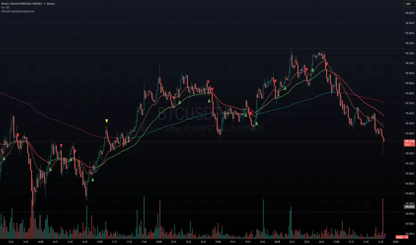This screenshot has height=245, width=416.
Task: Click the 104.500,0 price scale label
Action: point(410,224)
